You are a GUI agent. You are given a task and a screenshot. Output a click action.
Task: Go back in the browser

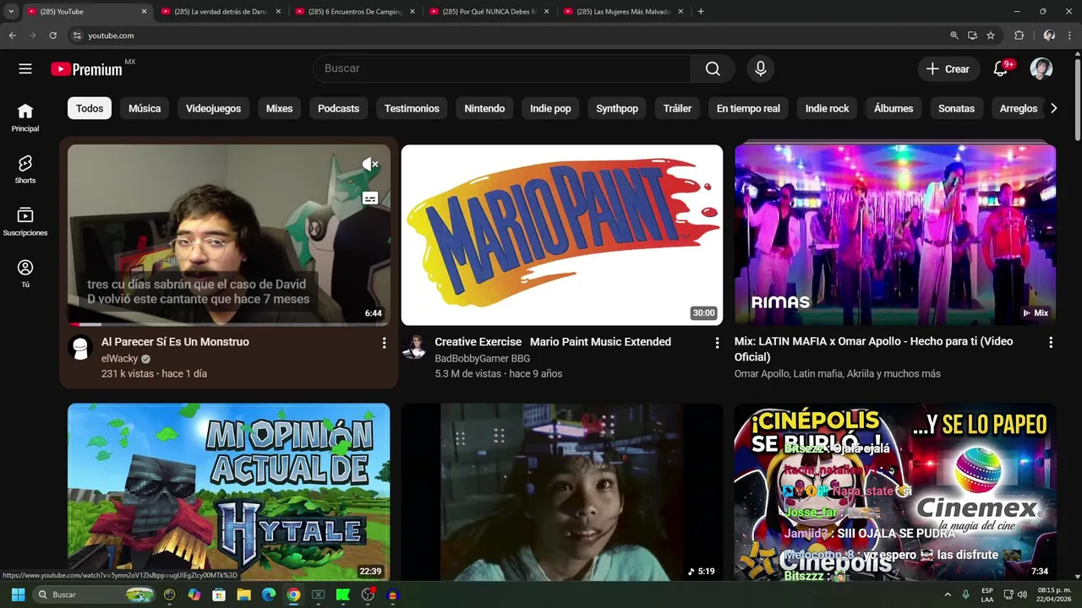tap(12, 35)
